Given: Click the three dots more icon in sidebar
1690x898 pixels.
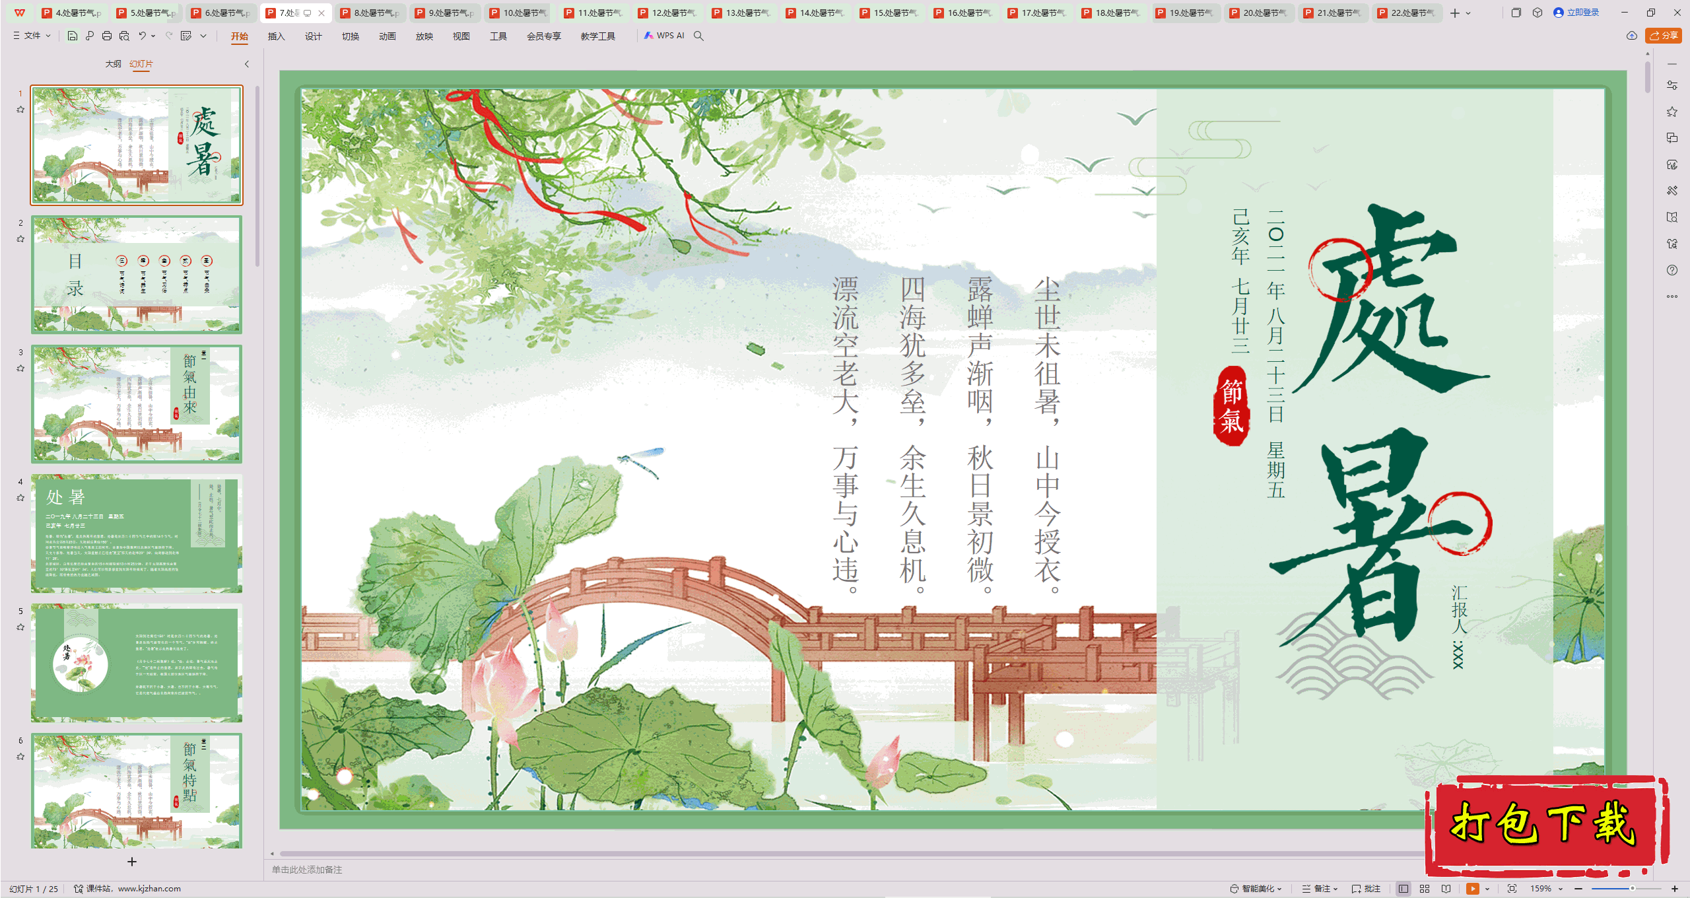Looking at the screenshot, I should 1672,296.
